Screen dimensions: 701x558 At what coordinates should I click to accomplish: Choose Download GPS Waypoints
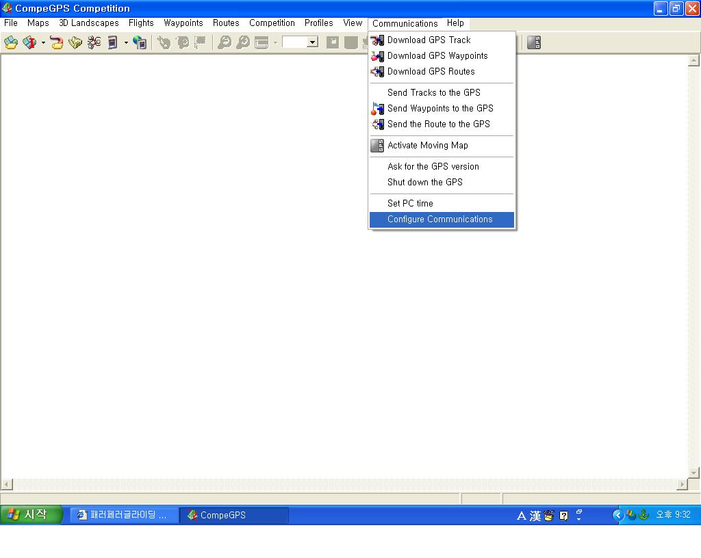(442, 56)
